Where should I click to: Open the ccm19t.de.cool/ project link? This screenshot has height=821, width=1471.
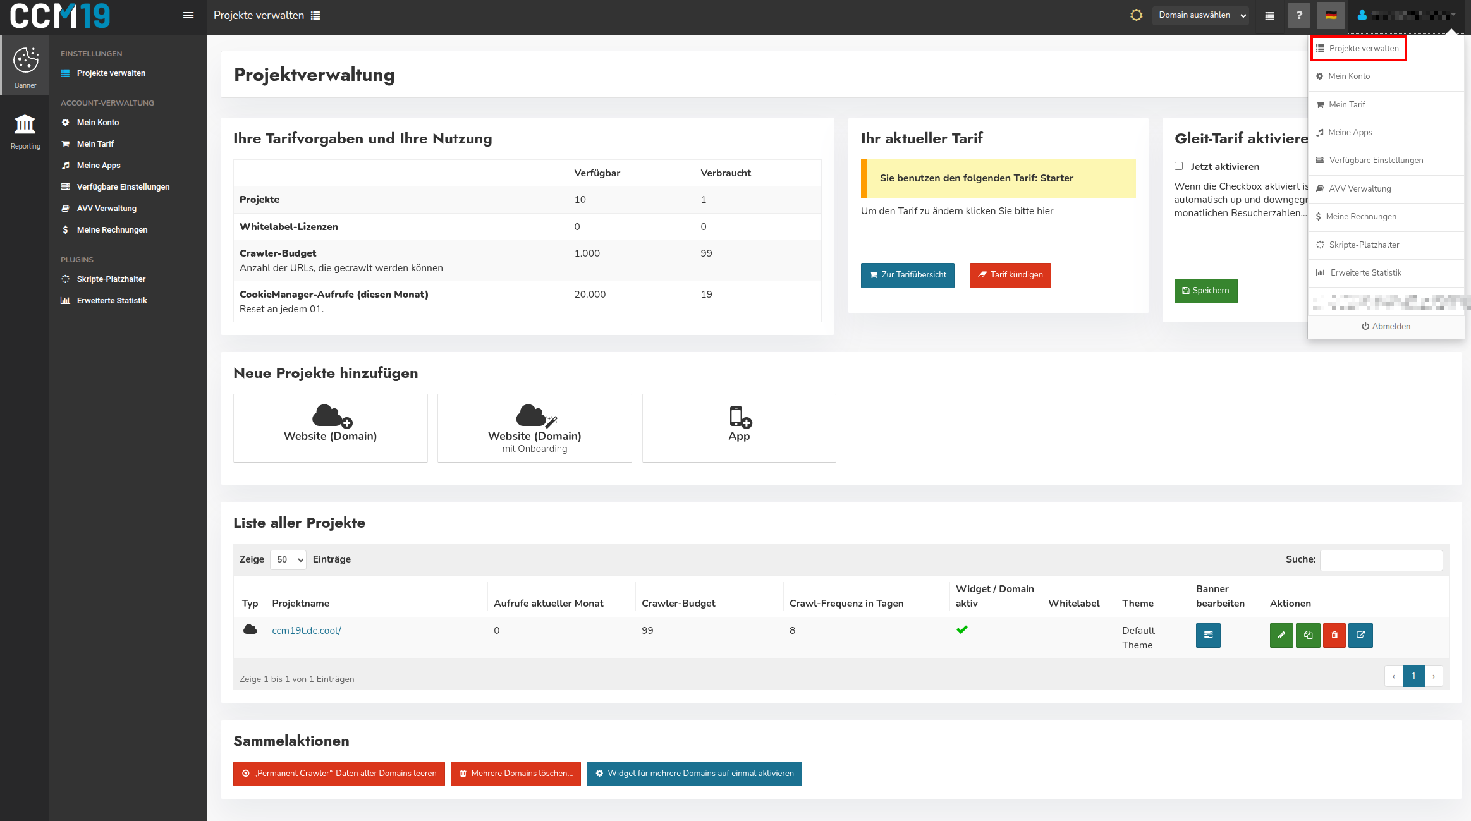[x=307, y=630]
